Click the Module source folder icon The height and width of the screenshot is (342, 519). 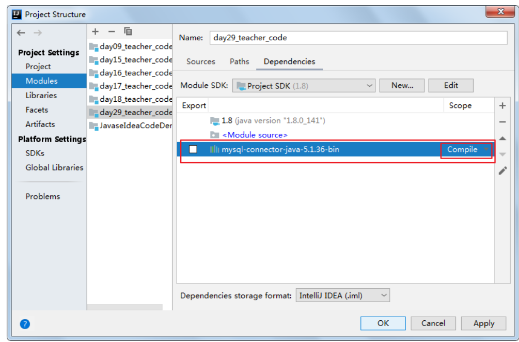pyautogui.click(x=214, y=135)
